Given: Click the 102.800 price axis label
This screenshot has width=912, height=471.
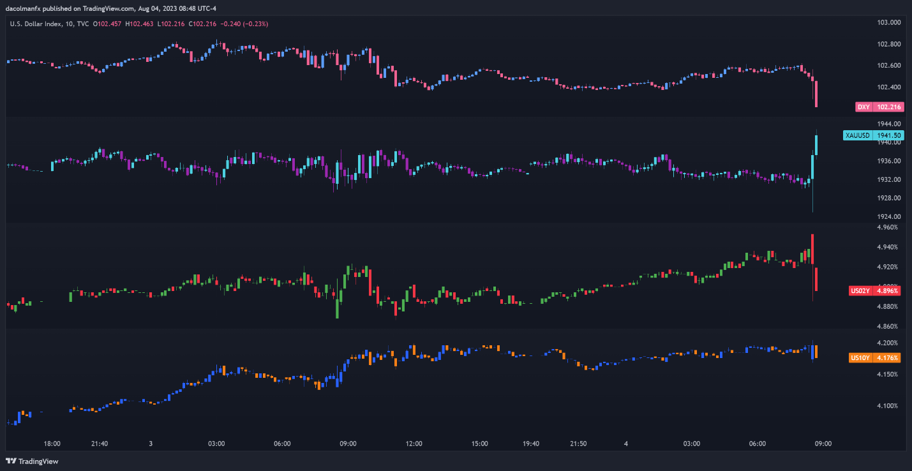Looking at the screenshot, I should [x=889, y=44].
